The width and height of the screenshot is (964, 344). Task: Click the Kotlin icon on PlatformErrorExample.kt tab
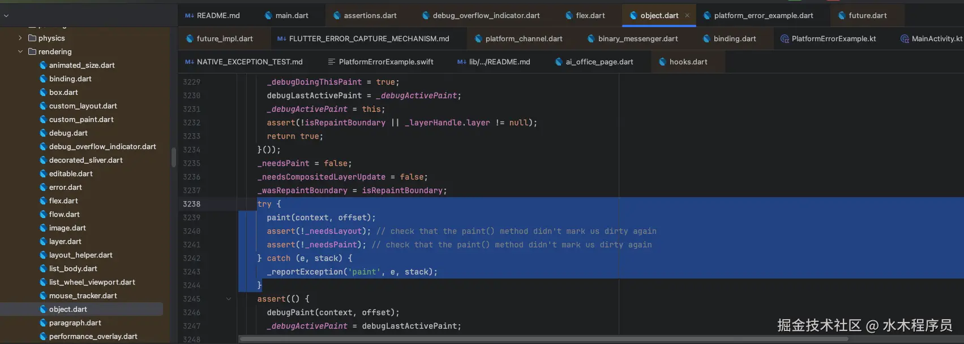(785, 39)
